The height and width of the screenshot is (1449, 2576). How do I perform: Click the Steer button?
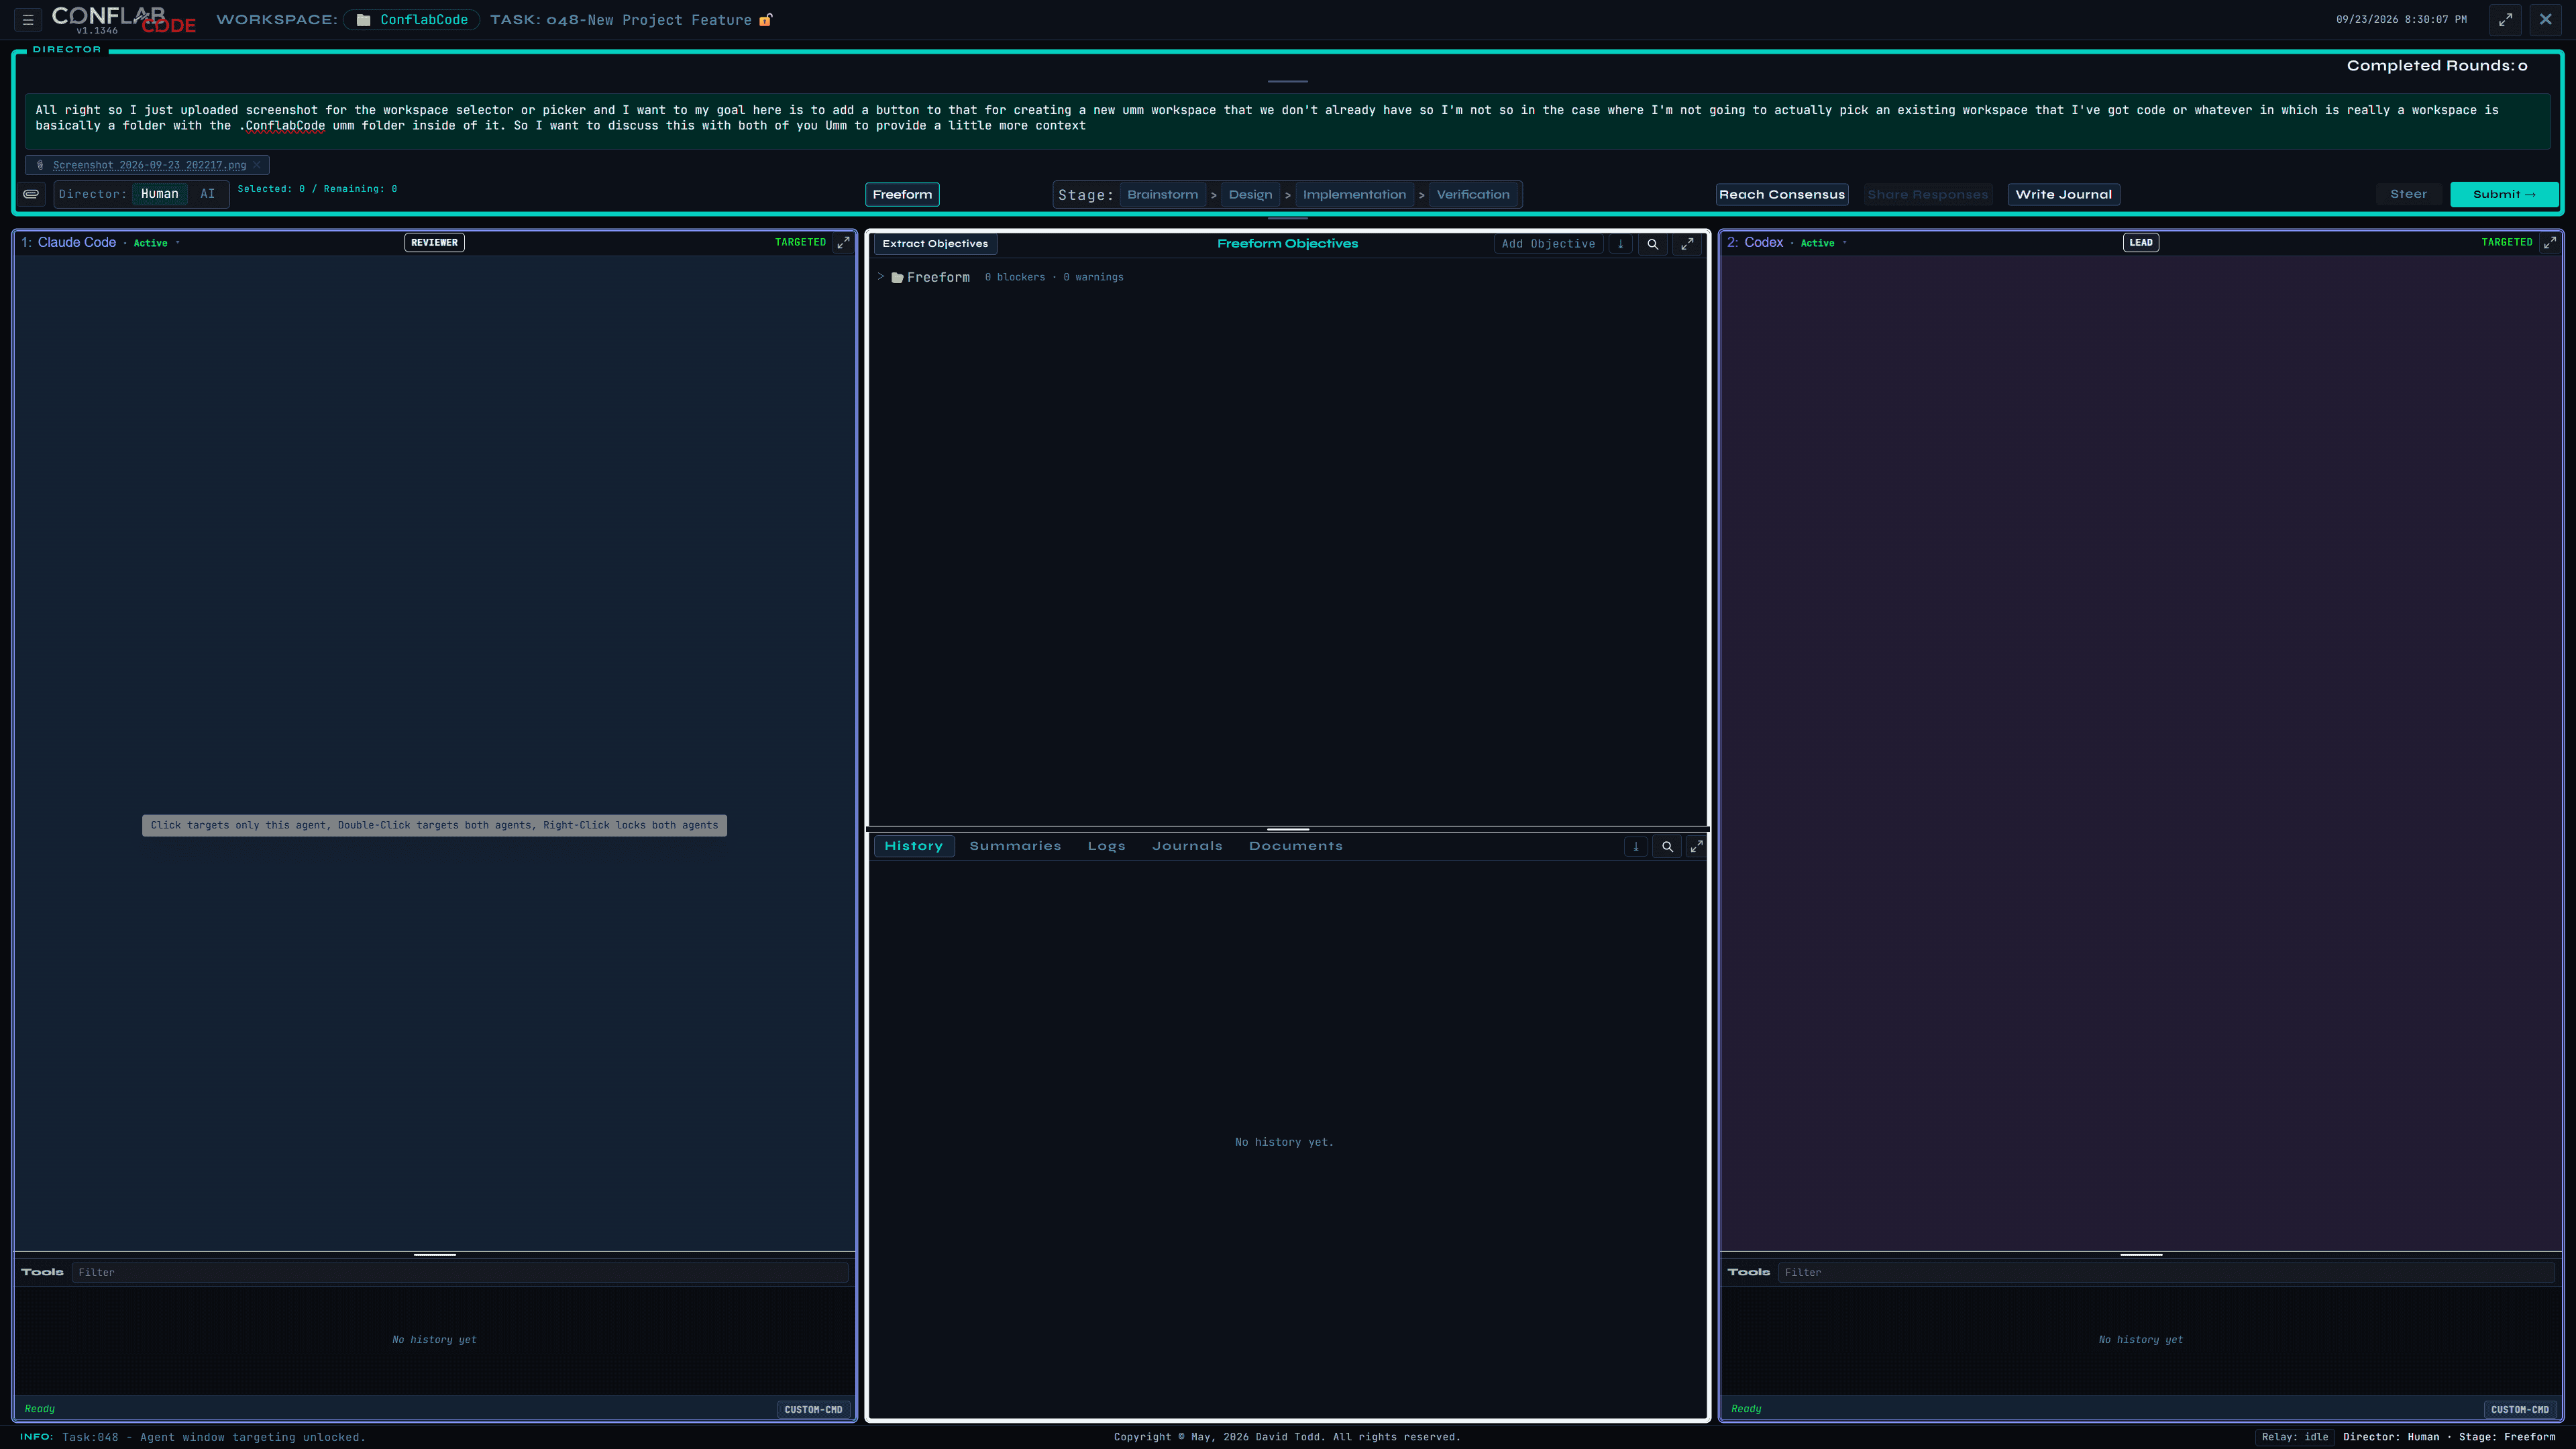(x=2408, y=194)
